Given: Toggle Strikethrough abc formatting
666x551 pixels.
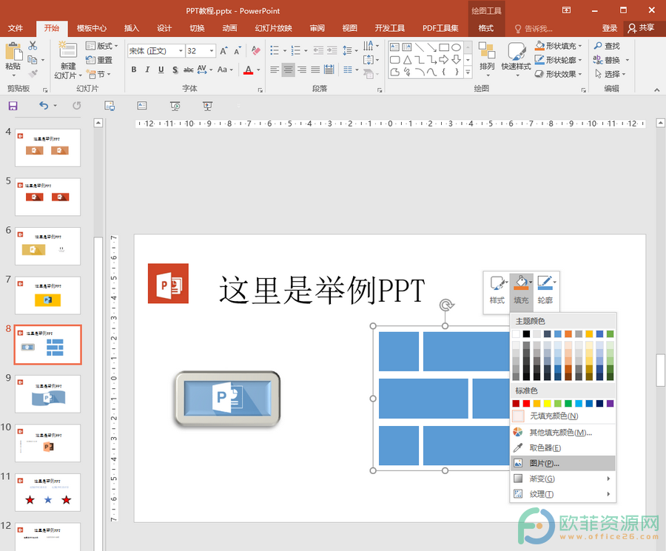Looking at the screenshot, I should 188,70.
